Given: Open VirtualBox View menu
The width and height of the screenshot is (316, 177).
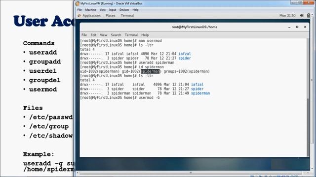Looking at the screenshot, I should [102, 10].
